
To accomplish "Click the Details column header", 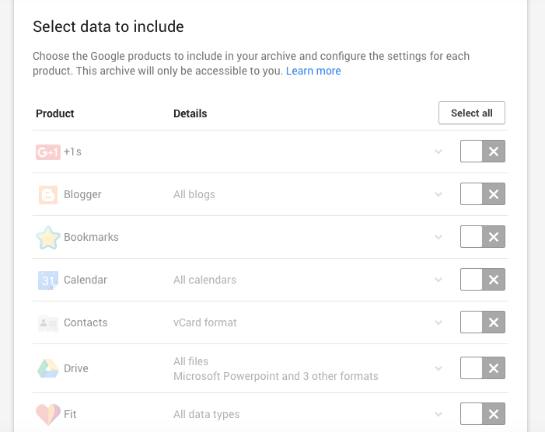I will [190, 113].
